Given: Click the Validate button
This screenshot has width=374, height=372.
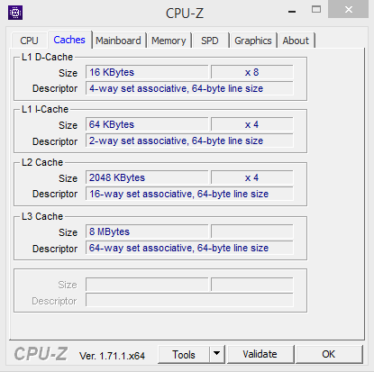Looking at the screenshot, I should [260, 354].
